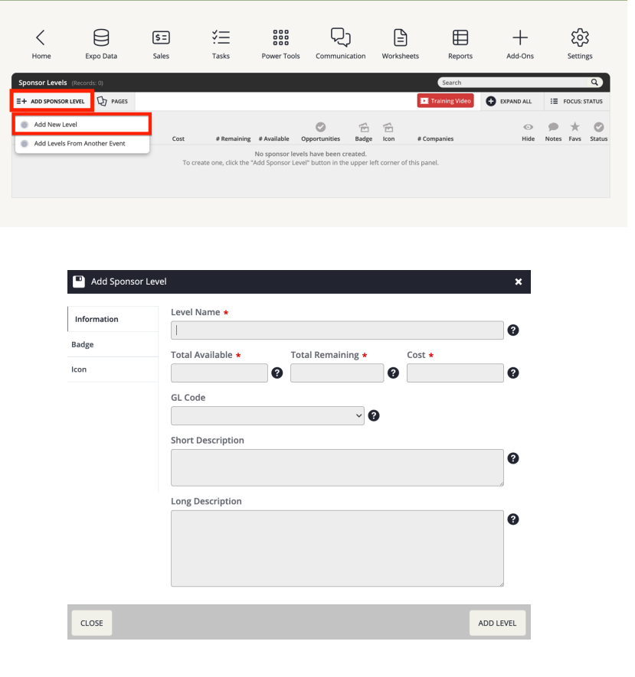Click Expand All button
Viewport: 635px width, 677px height.
coord(509,101)
